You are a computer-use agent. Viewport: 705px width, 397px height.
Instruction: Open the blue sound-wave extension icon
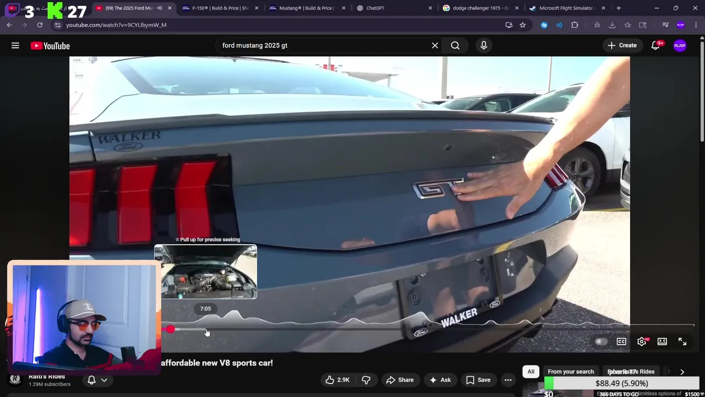[x=559, y=25]
